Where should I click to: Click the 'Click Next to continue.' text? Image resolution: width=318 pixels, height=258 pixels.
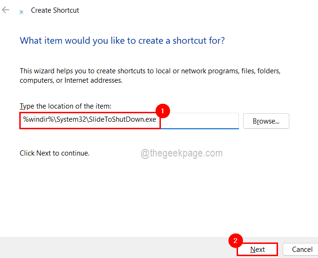pyautogui.click(x=55, y=153)
